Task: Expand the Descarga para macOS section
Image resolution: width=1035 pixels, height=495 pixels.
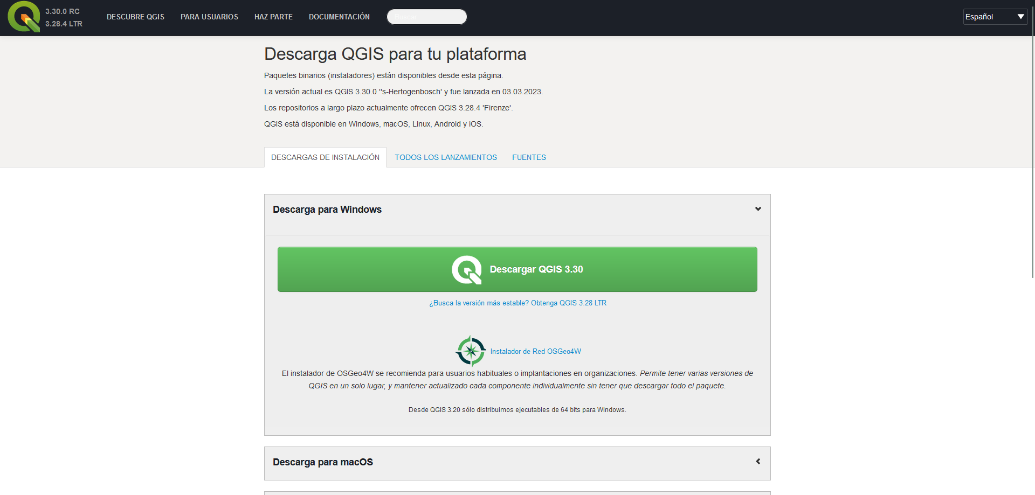Action: [x=758, y=462]
